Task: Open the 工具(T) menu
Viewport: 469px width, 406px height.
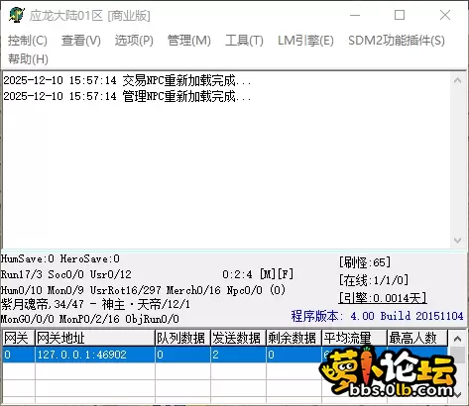Action: click(244, 41)
